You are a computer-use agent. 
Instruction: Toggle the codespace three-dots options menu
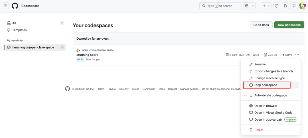pyautogui.click(x=297, y=55)
